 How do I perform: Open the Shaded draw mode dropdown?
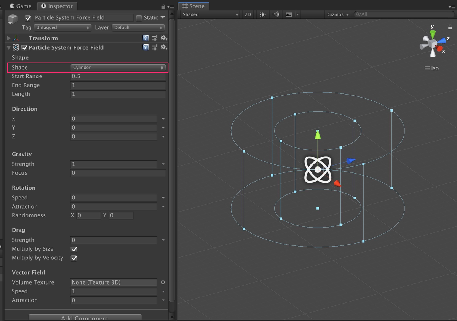pyautogui.click(x=210, y=14)
